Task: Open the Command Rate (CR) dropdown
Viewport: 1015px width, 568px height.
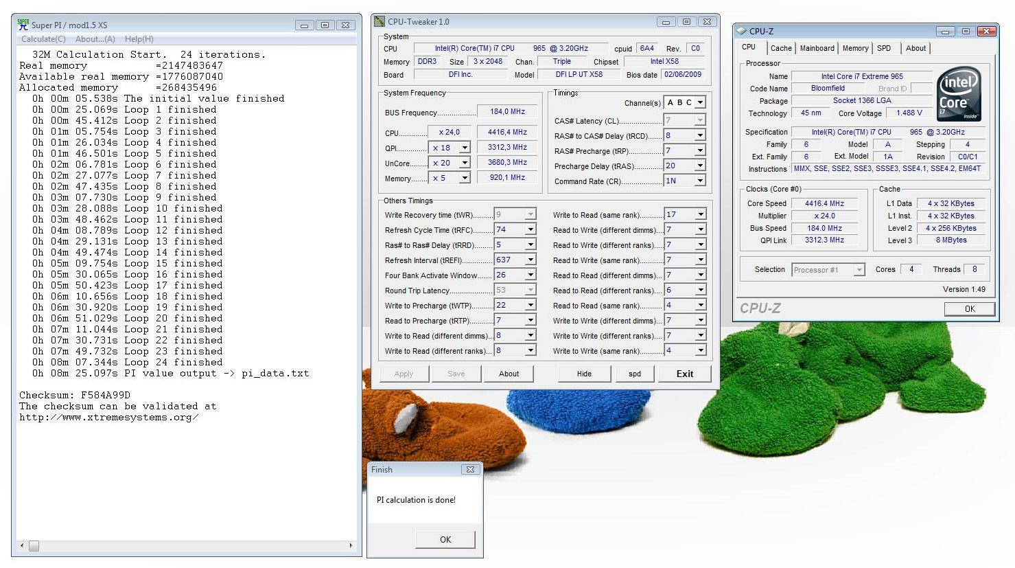Action: (x=700, y=181)
